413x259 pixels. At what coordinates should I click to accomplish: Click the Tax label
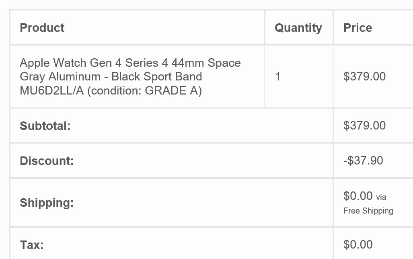click(32, 245)
